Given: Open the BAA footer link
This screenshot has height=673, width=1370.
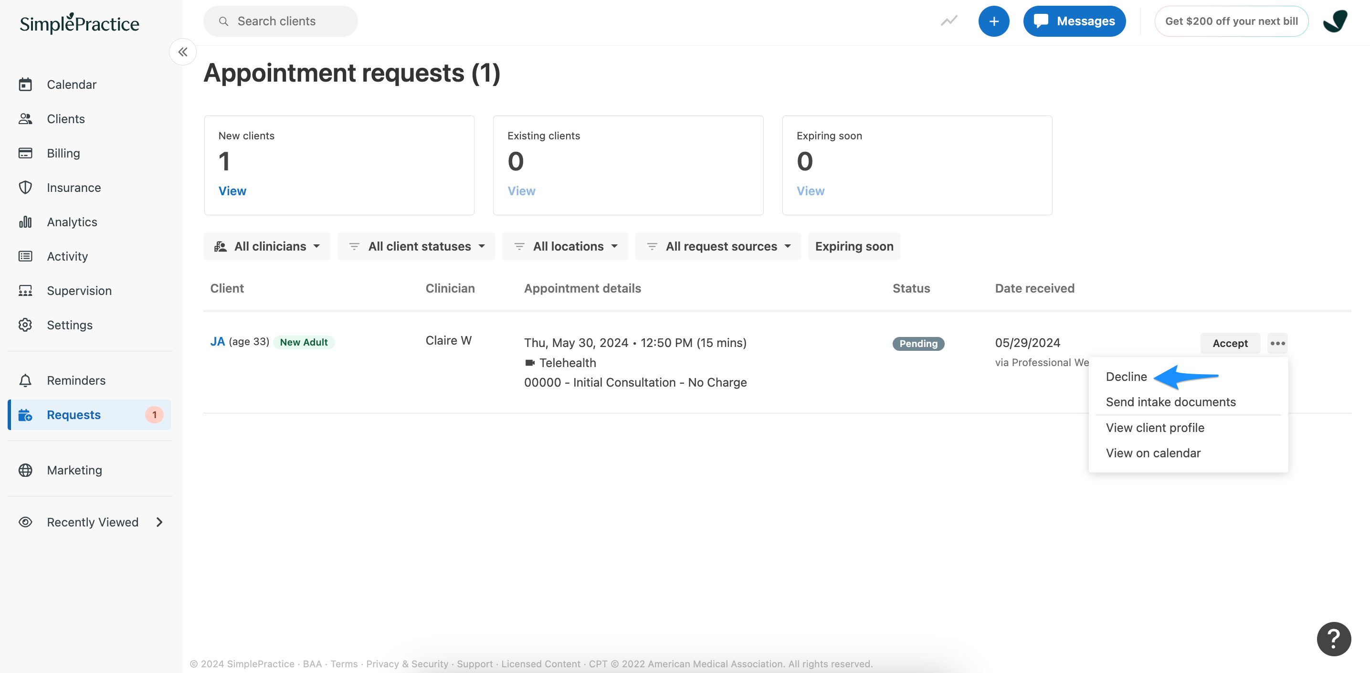Looking at the screenshot, I should click(312, 663).
